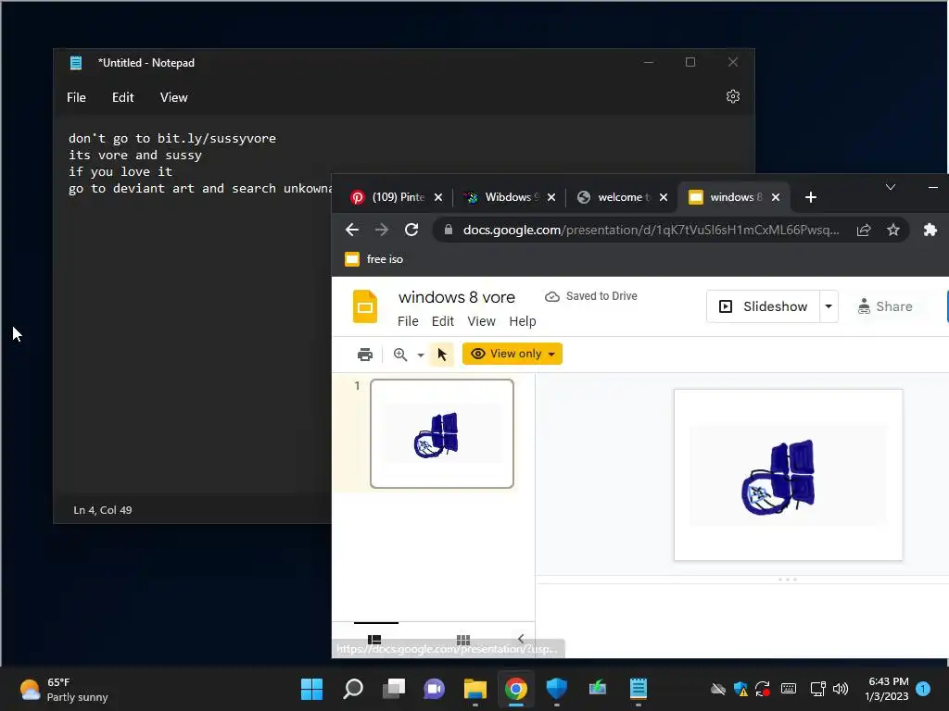The image size is (949, 711).
Task: Open a new Chrome tab
Action: pos(810,197)
